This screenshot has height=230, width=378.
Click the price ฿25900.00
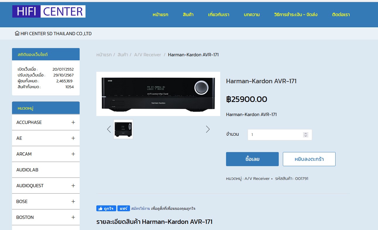coord(247,99)
